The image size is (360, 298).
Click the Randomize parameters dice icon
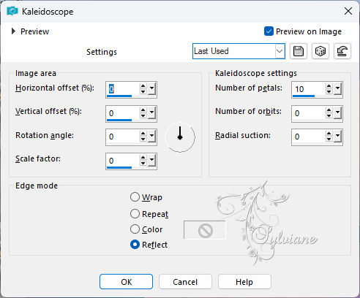point(320,51)
